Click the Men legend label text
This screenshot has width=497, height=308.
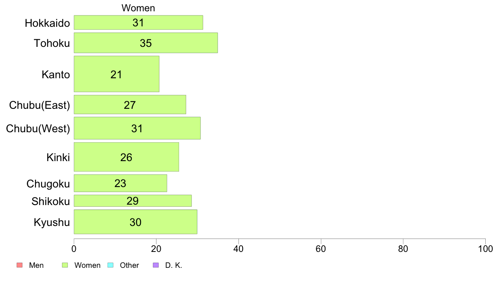pos(36,265)
